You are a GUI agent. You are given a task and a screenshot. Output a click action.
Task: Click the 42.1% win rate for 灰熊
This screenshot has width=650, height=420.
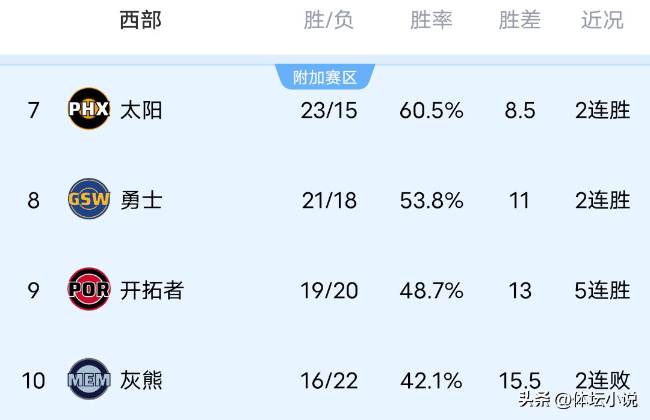[432, 381]
